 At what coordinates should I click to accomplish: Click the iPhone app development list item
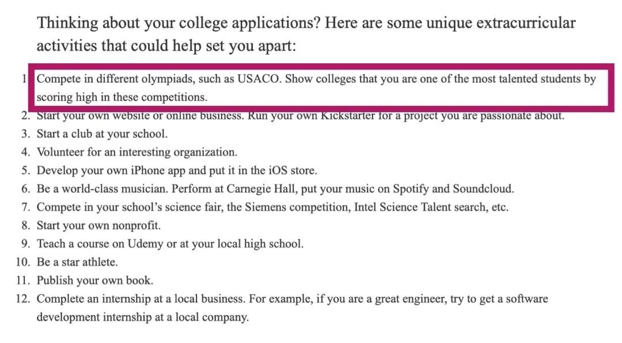point(177,170)
